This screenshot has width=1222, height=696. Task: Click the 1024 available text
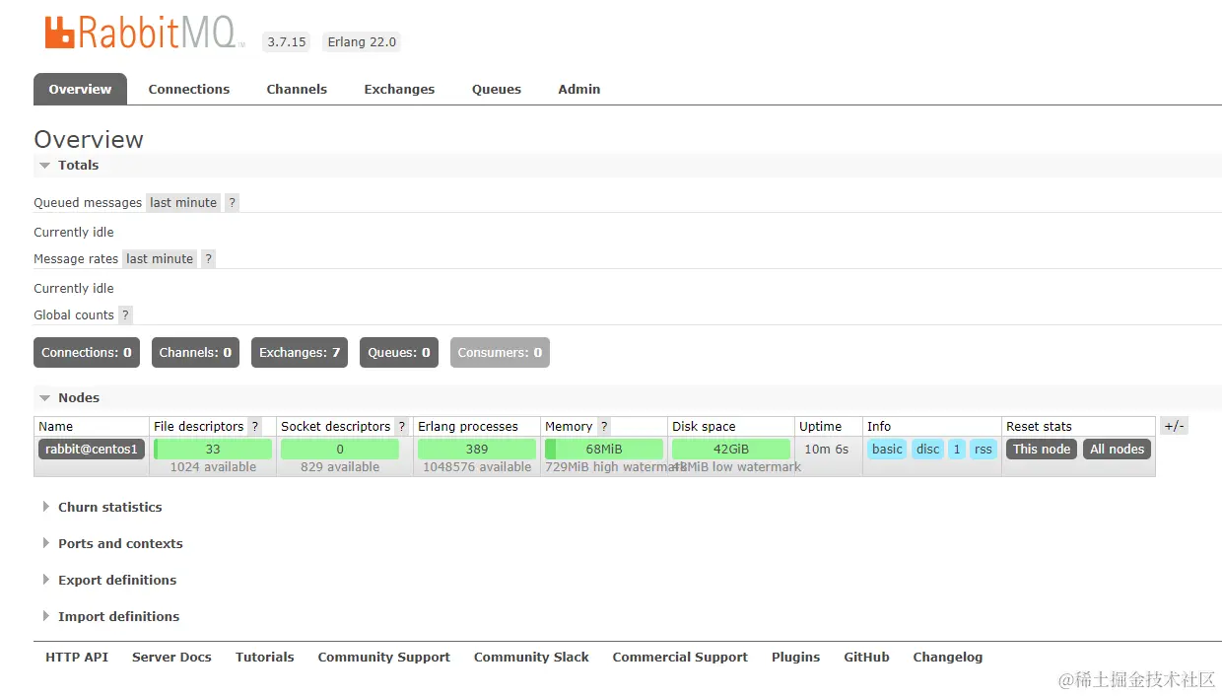click(x=213, y=467)
